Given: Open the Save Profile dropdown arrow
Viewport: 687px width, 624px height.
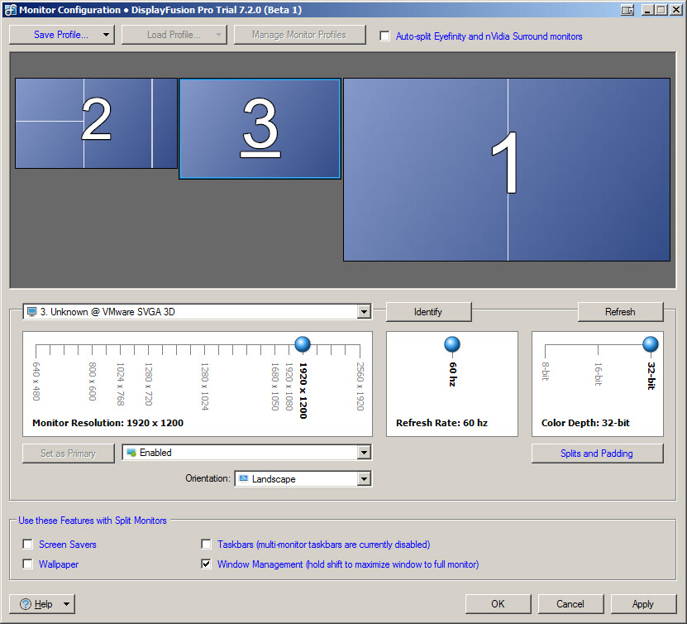Looking at the screenshot, I should click(107, 35).
